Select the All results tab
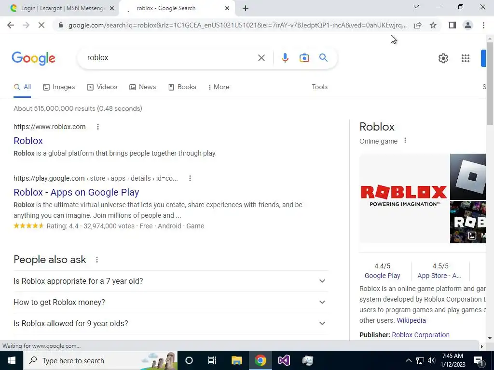This screenshot has width=494, height=370. coord(22,87)
